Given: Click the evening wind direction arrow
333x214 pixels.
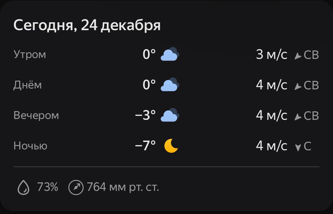Looking at the screenshot, I should (x=298, y=117).
